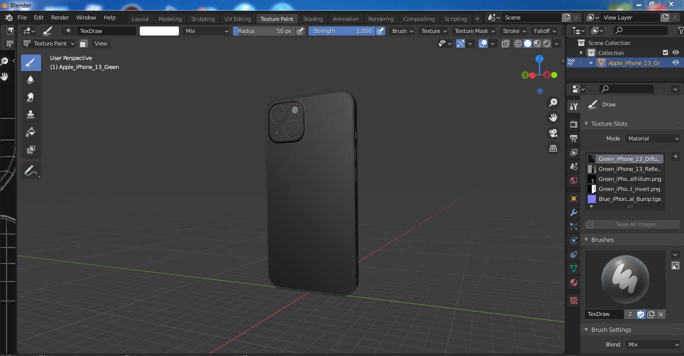The image size is (684, 356).
Task: Collapse the Brush Settings panel
Action: tap(587, 330)
